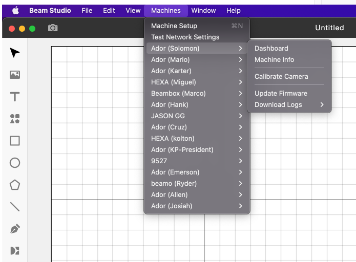Open Dashboard for Ador (Solomon)

click(271, 48)
